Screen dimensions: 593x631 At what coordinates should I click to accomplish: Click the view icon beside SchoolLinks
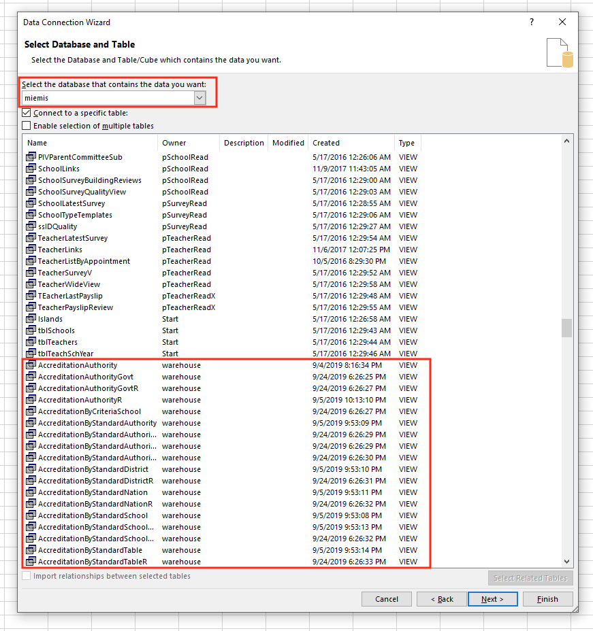tap(31, 169)
